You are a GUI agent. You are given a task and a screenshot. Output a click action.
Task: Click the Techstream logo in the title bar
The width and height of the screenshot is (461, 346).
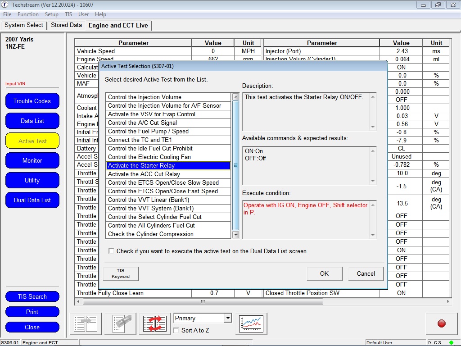(5, 5)
